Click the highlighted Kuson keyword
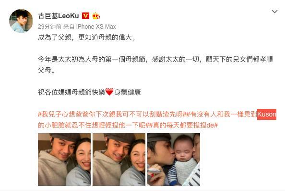Image resolution: width=285 pixels, height=192 pixels. click(x=267, y=114)
